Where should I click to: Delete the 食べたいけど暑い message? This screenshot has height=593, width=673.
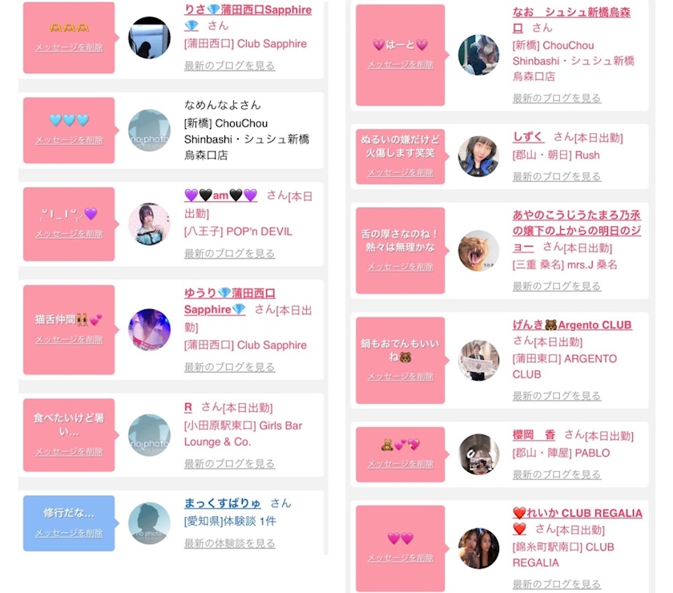(69, 452)
